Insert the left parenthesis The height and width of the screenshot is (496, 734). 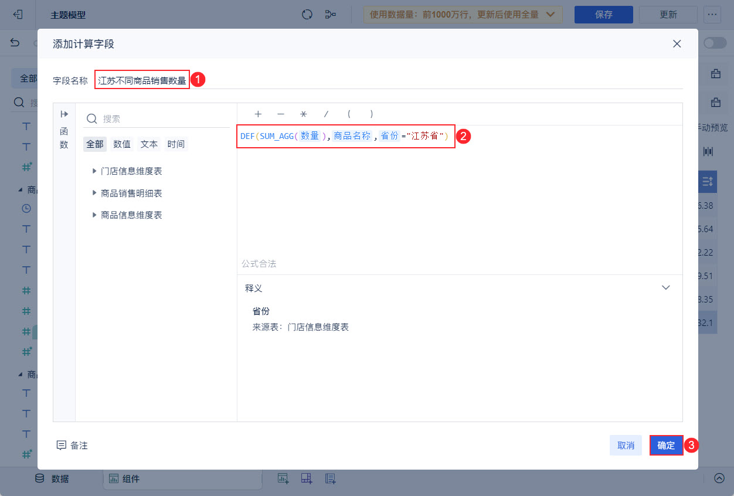coord(349,114)
